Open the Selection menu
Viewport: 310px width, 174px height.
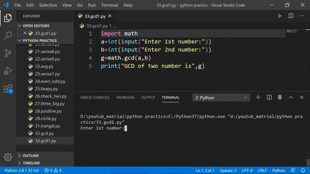[48, 5]
